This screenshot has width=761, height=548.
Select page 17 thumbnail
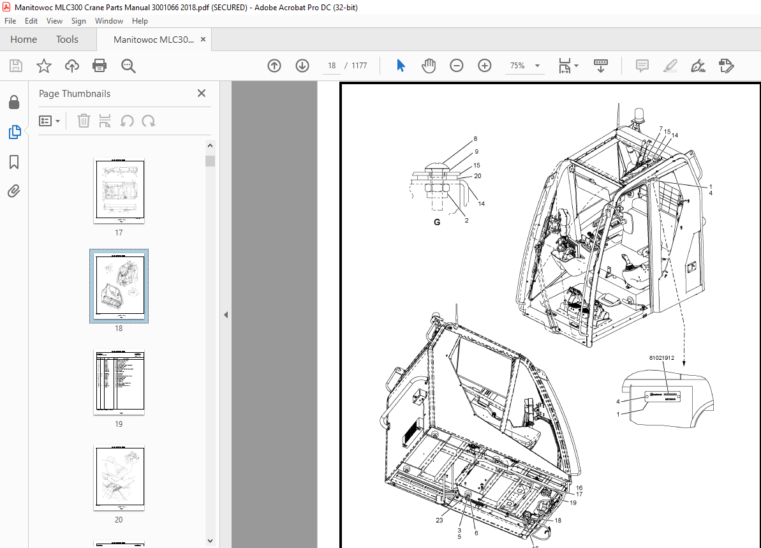pyautogui.click(x=119, y=191)
